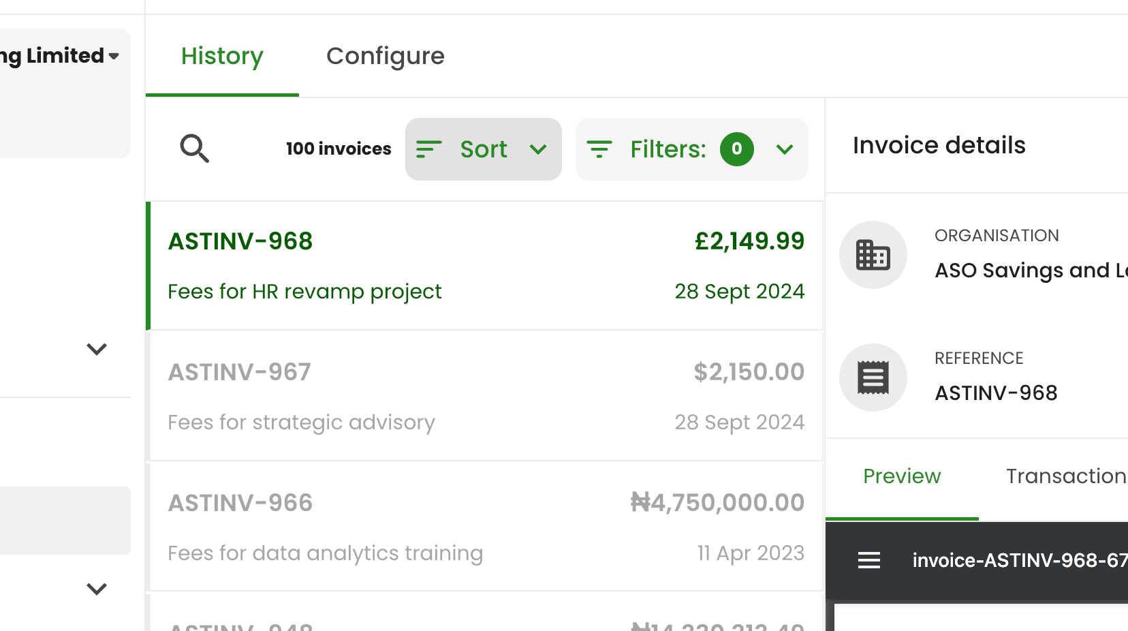Screen dimensions: 1128x631
Task: Click the 'Invoice details' heading
Action: tap(939, 145)
